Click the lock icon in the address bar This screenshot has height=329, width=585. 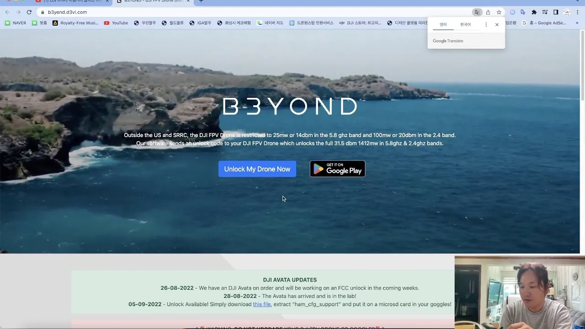coord(43,12)
